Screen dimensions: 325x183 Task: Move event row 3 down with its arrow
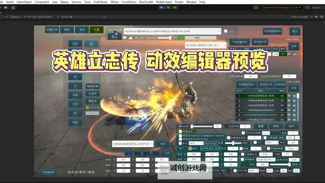click(294, 105)
